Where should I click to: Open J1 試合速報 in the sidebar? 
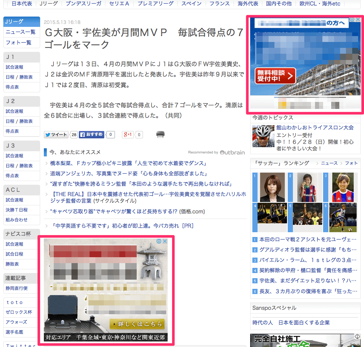[x=15, y=67]
